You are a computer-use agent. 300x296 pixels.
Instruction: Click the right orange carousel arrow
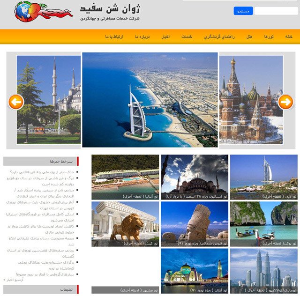tap(285, 102)
